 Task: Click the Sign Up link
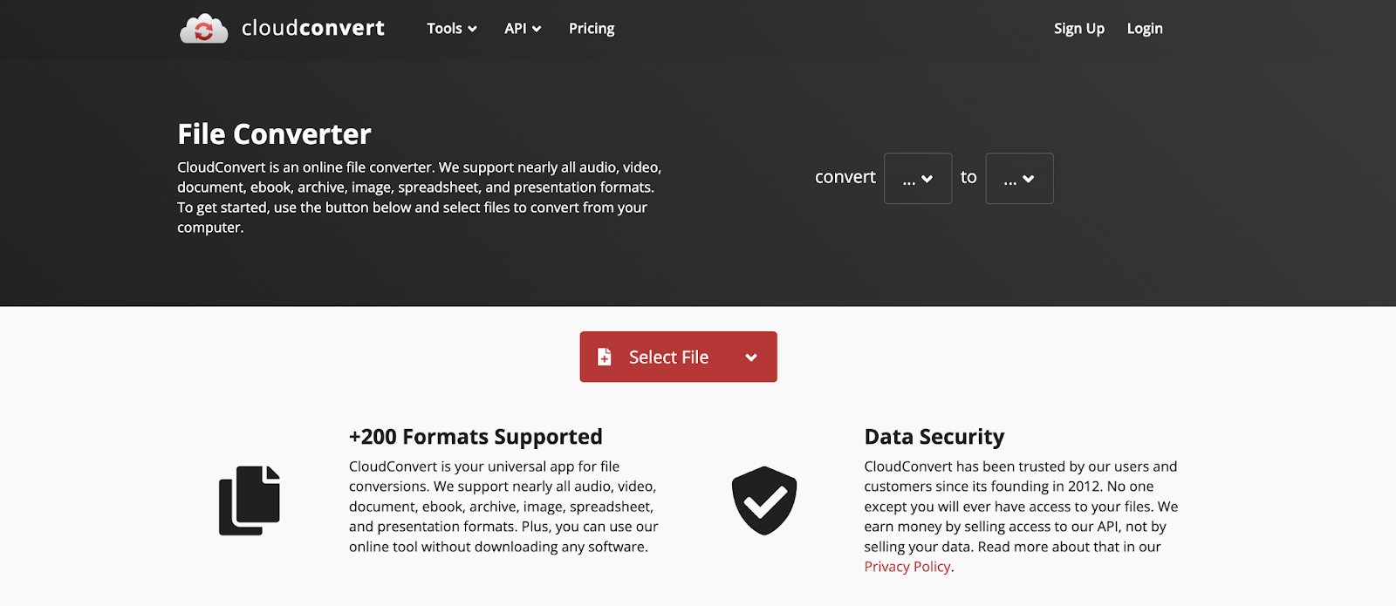pyautogui.click(x=1078, y=29)
